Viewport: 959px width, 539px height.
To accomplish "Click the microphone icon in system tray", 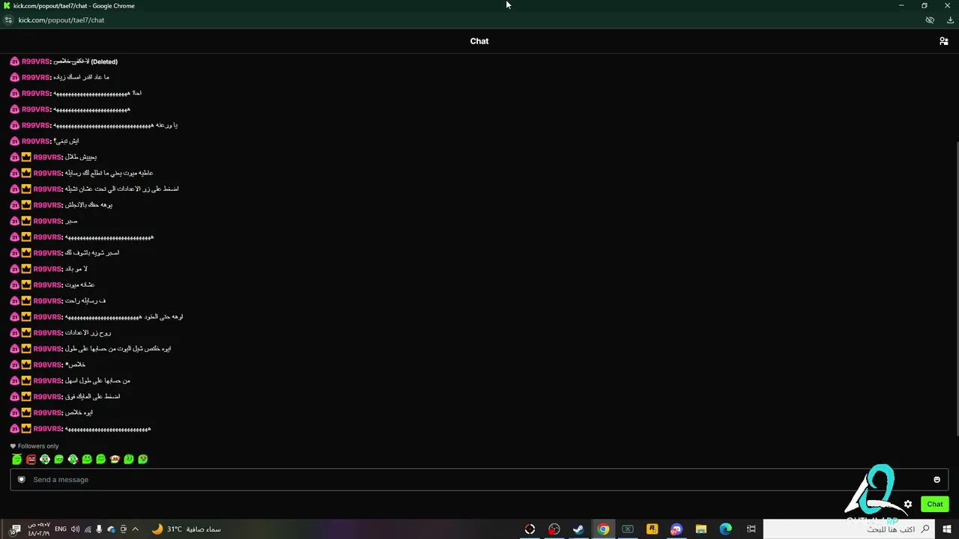I will point(99,529).
